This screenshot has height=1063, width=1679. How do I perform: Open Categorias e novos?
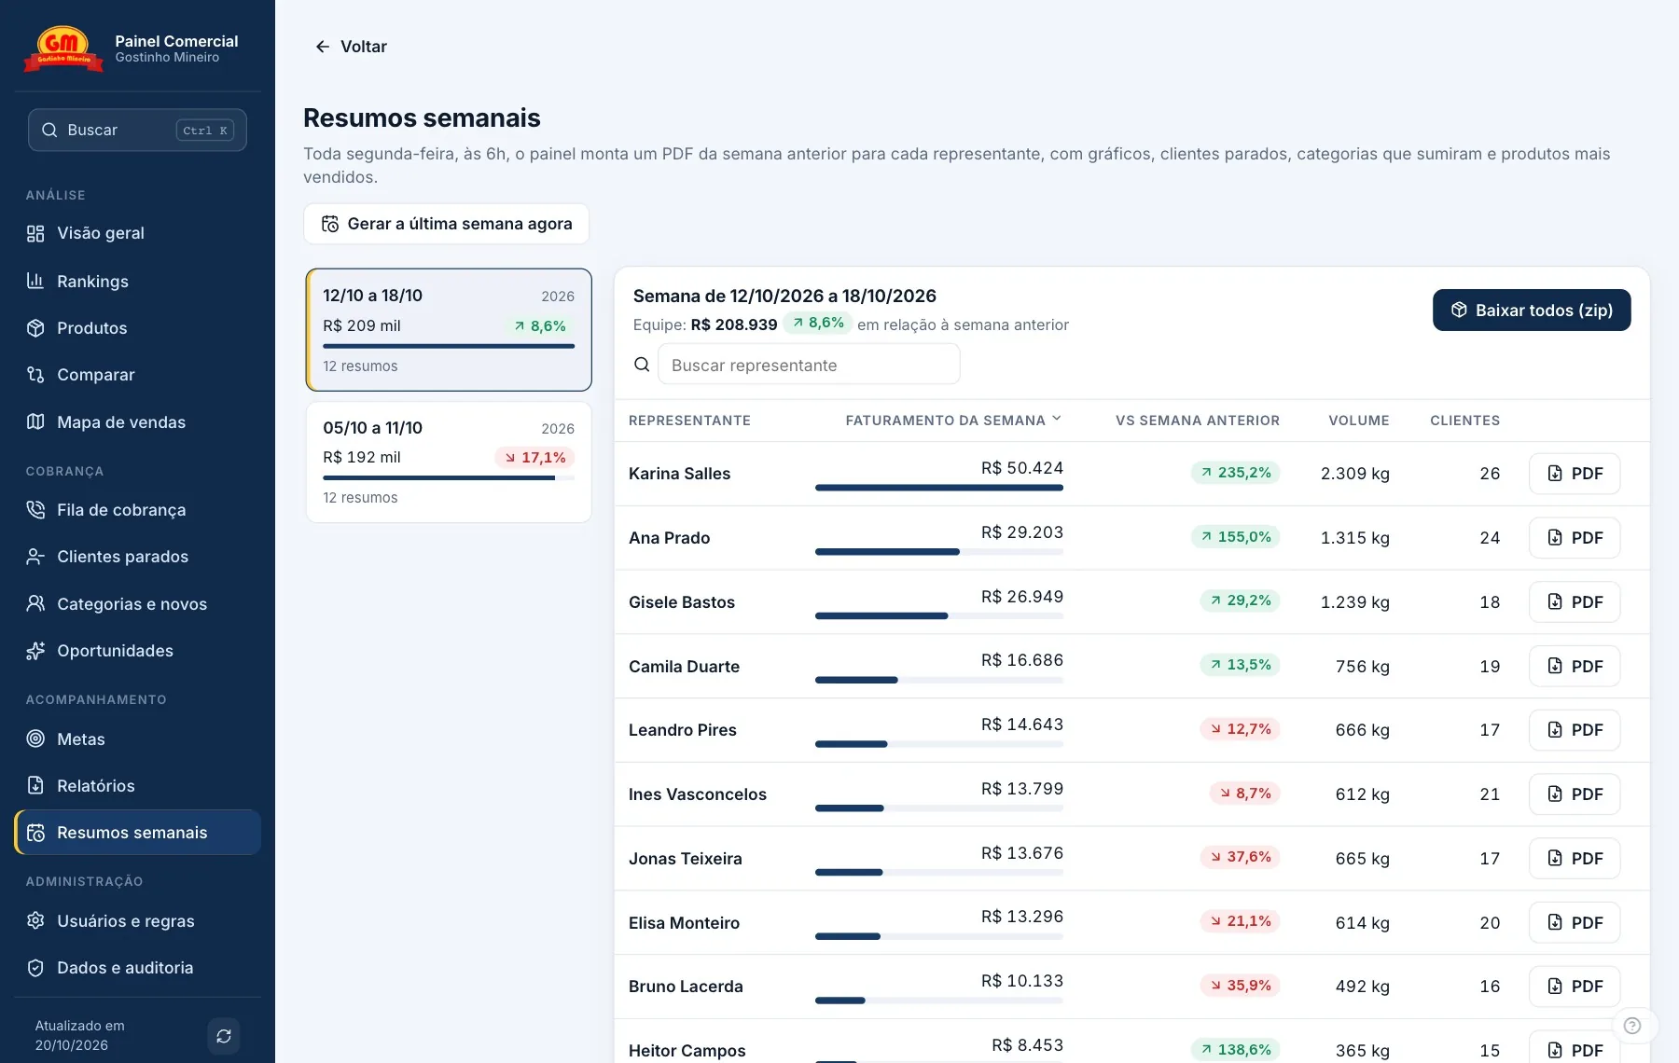coord(137,603)
